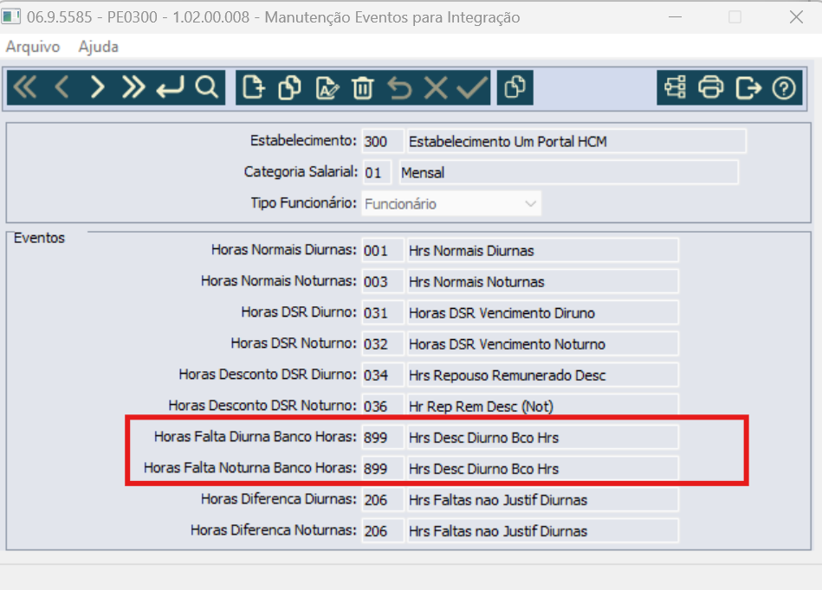The height and width of the screenshot is (590, 822).
Task: Expand the Tipo Funcionário dropdown
Action: pos(530,203)
